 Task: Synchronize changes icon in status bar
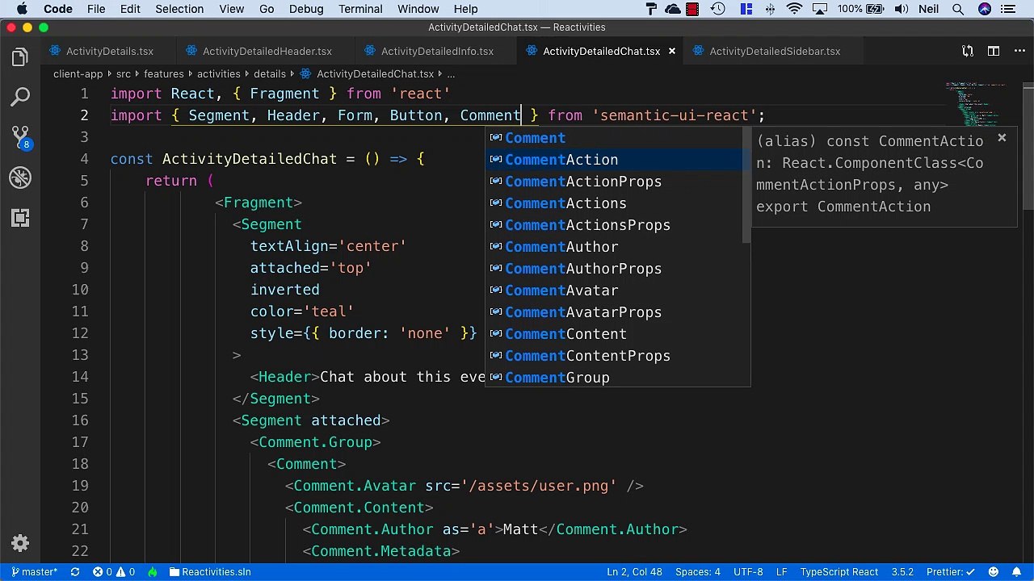point(75,571)
